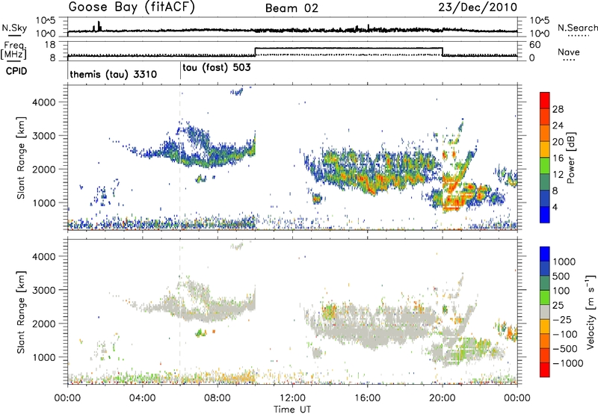Click the "Freq. [MHz]" axis label
Screen dimensions: 598x414
[14, 50]
